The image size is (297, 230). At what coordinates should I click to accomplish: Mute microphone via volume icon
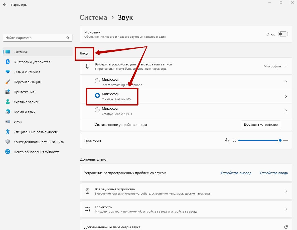pos(227,140)
